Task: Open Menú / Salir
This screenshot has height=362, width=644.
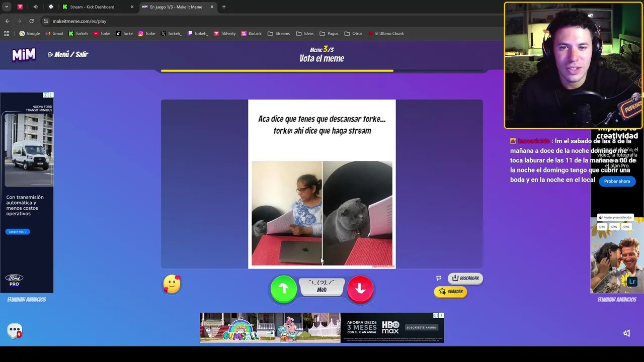Action: (x=68, y=54)
